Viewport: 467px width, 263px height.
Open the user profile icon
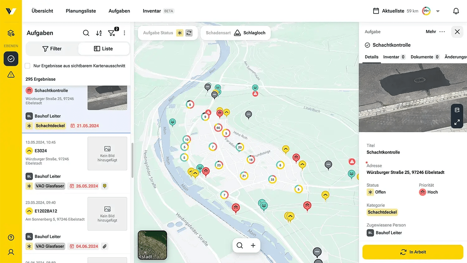coord(11,252)
